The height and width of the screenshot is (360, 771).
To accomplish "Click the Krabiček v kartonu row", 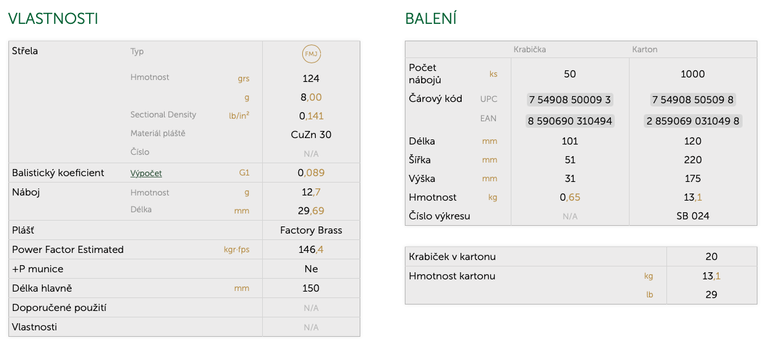I will pyautogui.click(x=581, y=256).
